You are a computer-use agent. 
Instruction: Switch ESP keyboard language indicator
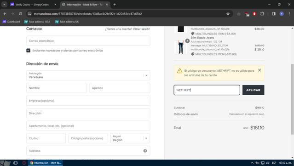point(274,163)
